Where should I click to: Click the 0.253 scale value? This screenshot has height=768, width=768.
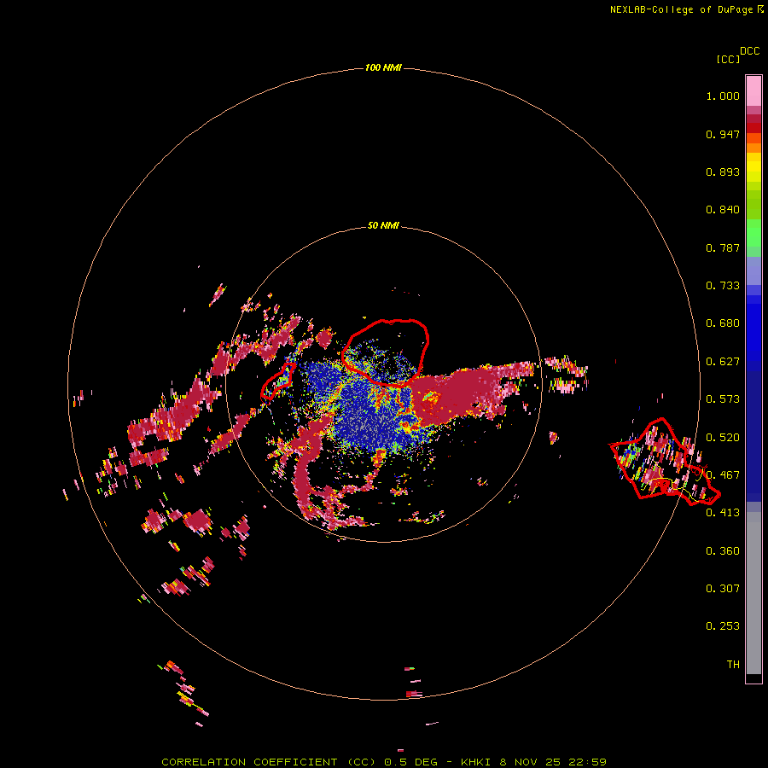coord(723,626)
